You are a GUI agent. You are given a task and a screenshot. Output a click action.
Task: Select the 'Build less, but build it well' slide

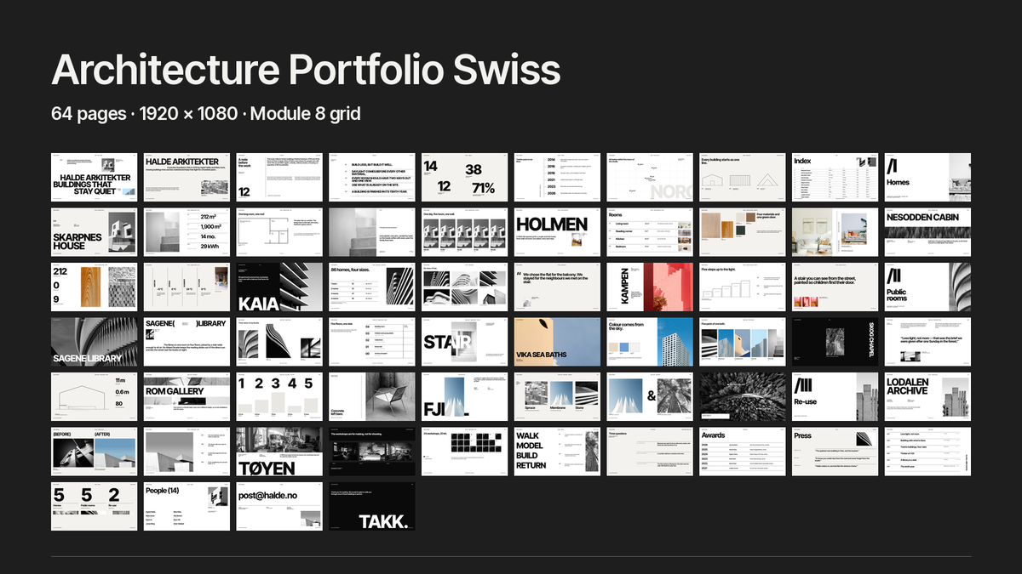click(x=372, y=178)
